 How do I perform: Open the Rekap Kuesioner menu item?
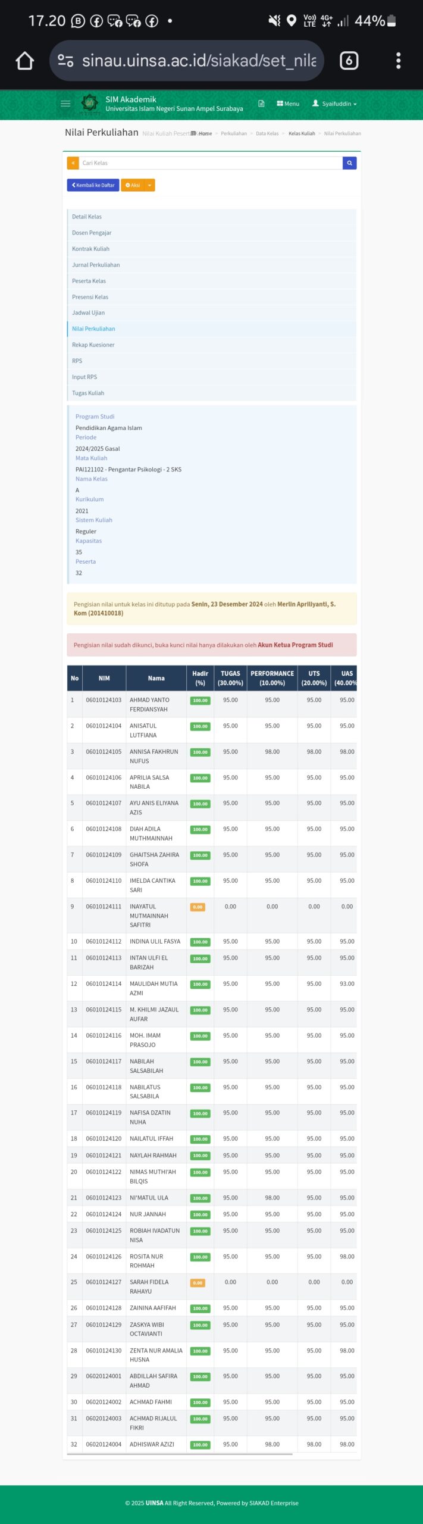(212, 345)
